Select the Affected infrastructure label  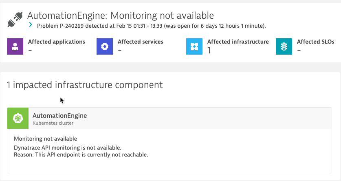tap(238, 42)
